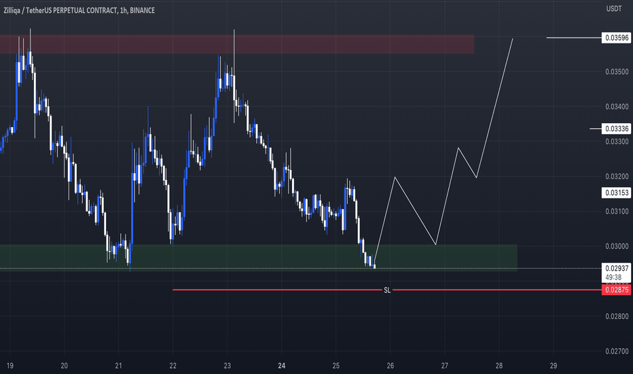The height and width of the screenshot is (374, 633).
Task: Click the countdown timer 49:38
Action: 613,277
